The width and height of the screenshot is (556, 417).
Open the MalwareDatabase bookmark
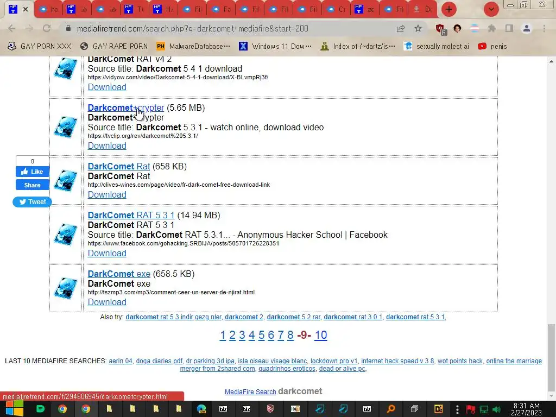193,46
